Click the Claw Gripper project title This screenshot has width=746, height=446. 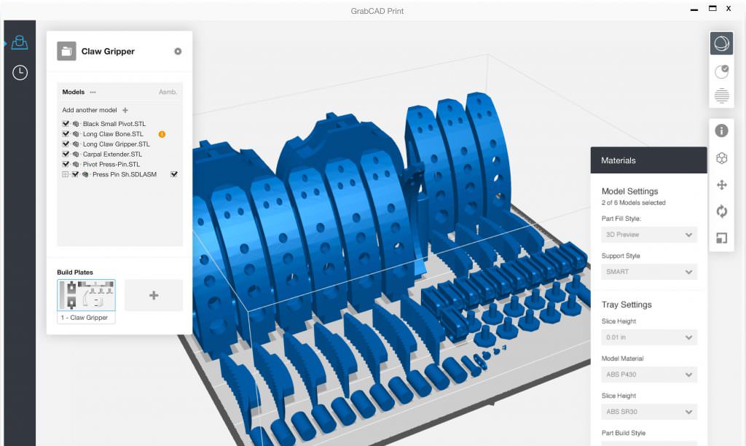108,52
